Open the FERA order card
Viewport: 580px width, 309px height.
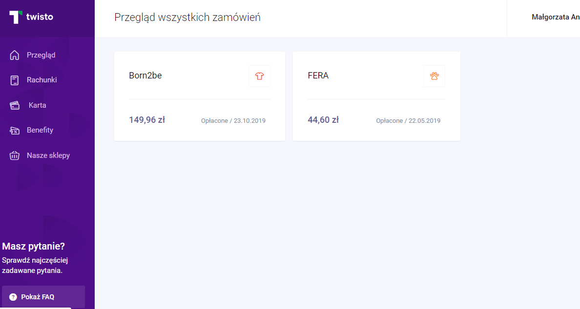376,97
